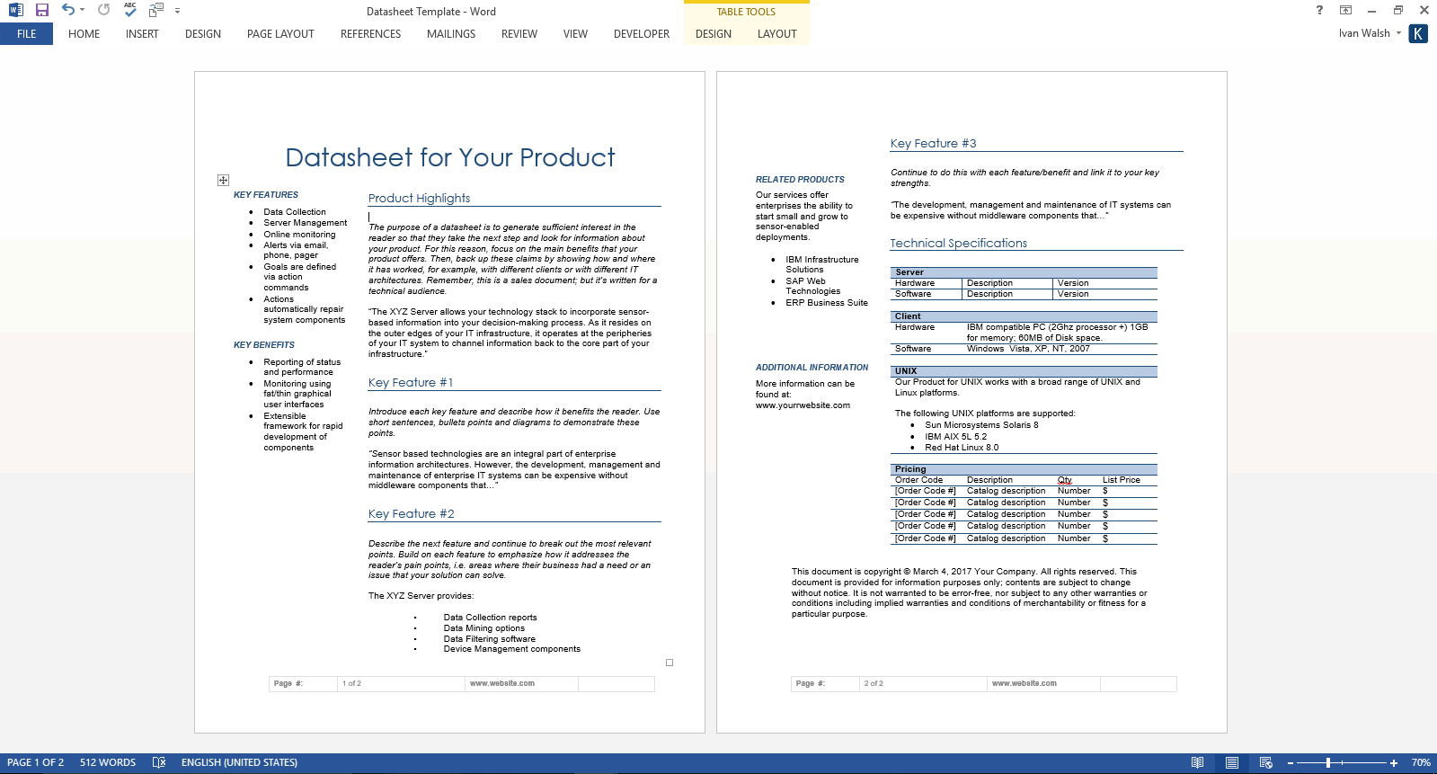This screenshot has height=774, width=1437.
Task: Click the zoom slider handle
Action: click(1327, 762)
